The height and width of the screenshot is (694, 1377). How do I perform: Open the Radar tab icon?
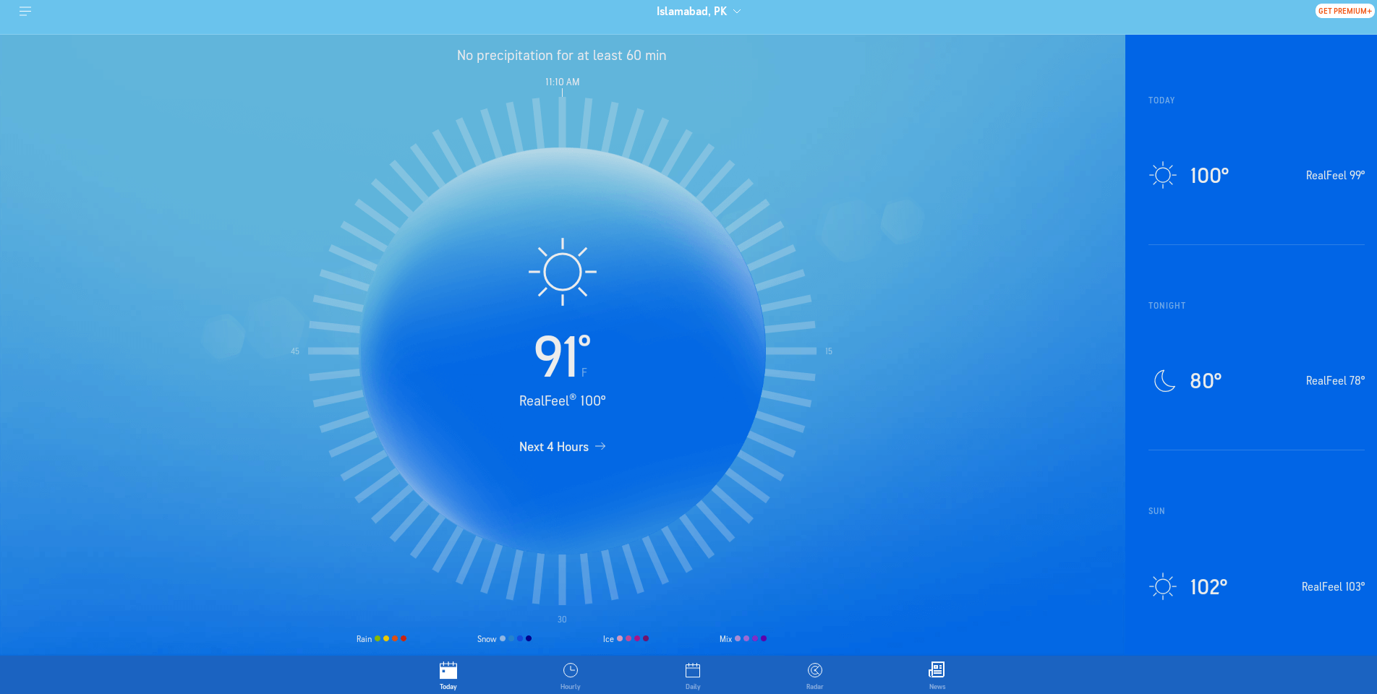[815, 670]
